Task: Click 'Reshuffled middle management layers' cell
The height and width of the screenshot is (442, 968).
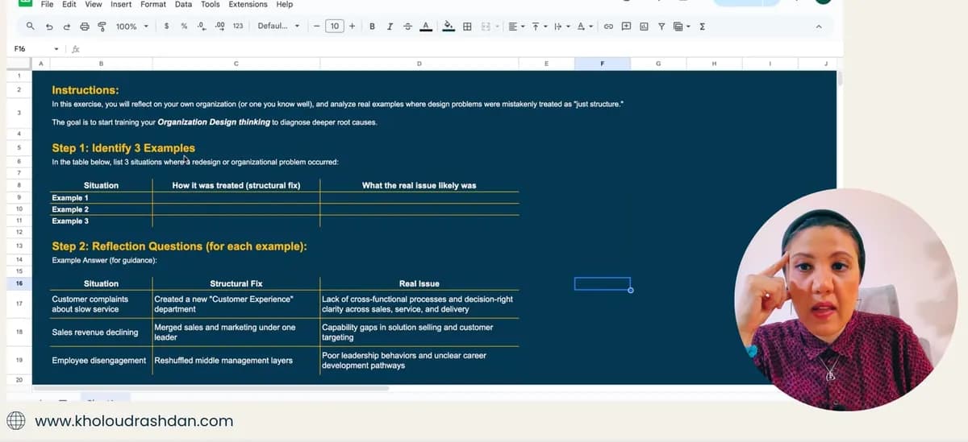Action: (236, 360)
